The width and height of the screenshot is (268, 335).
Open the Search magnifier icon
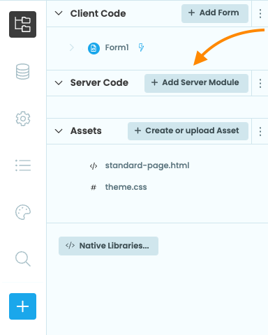point(23,259)
